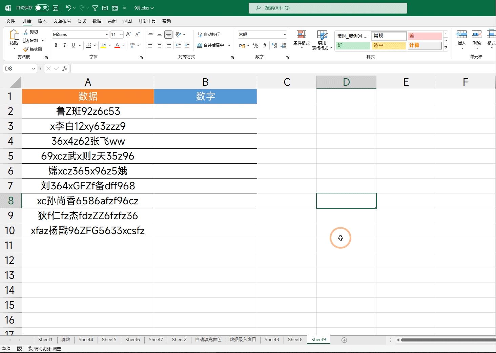Click the Insert Function fx icon
The height and width of the screenshot is (353, 496).
[65, 69]
